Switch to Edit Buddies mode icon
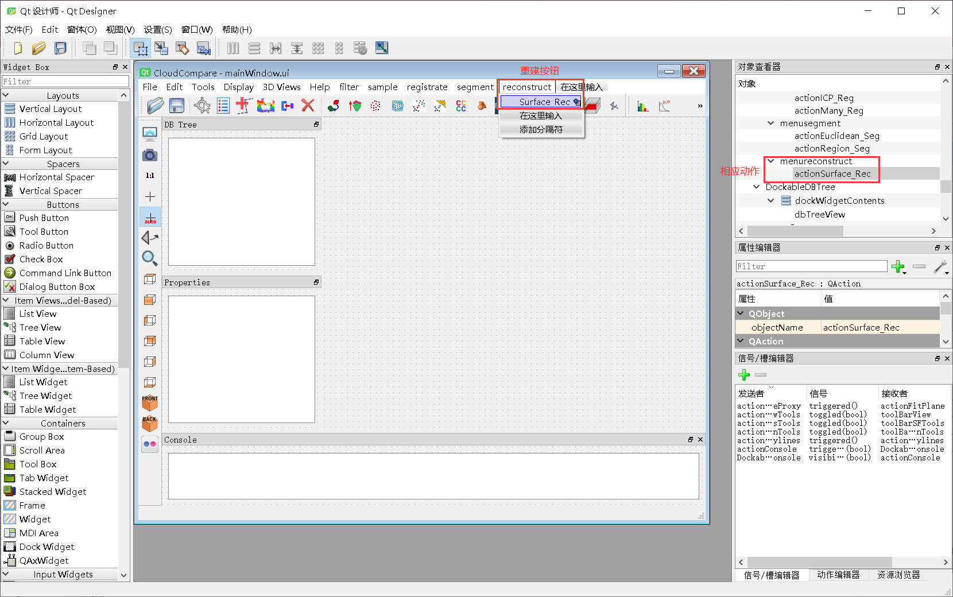The width and height of the screenshot is (953, 597). coord(183,48)
